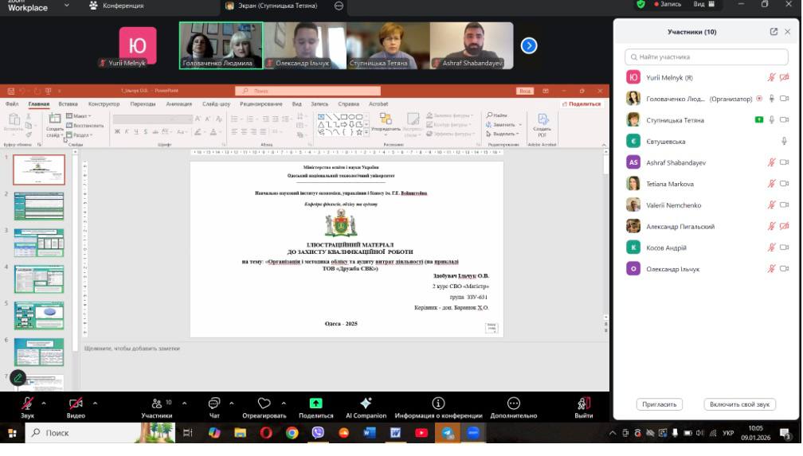
Task: Open the Chat (Чат) panel
Action: pyautogui.click(x=213, y=407)
